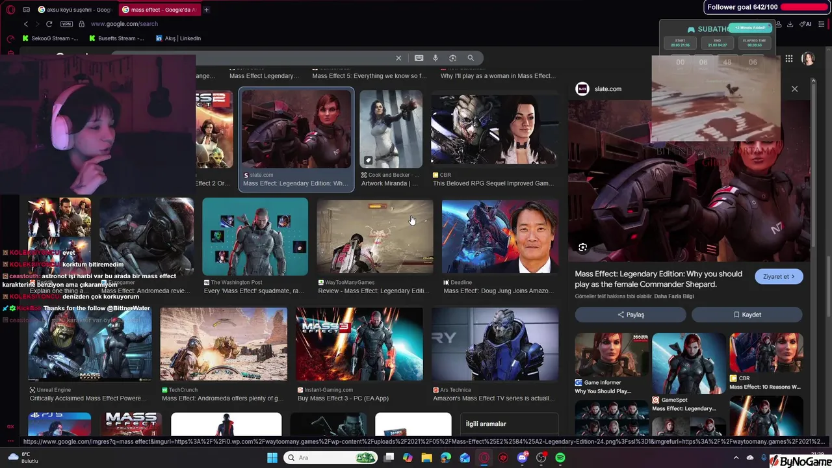This screenshot has width=832, height=468.
Task: Open Task View on the taskbar
Action: [x=389, y=458]
